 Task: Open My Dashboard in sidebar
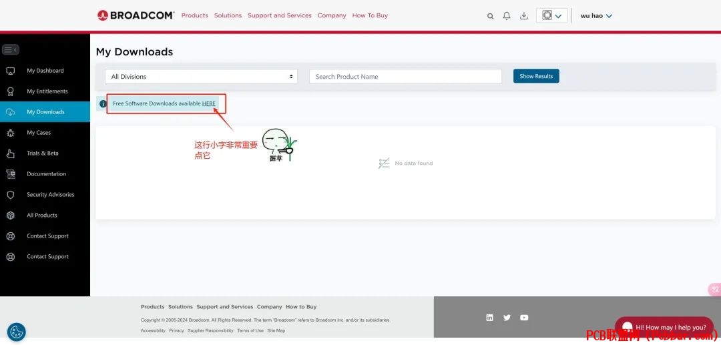click(x=45, y=71)
